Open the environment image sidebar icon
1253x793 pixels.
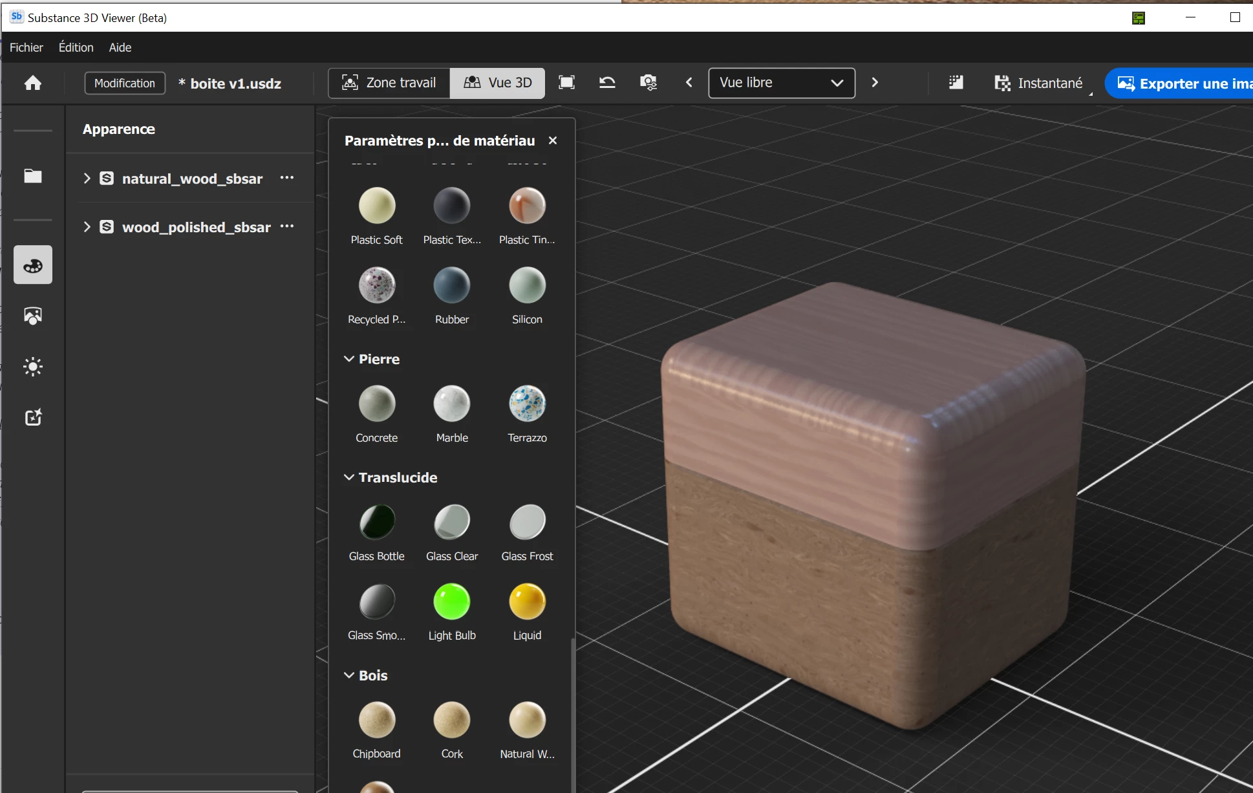[x=33, y=316]
